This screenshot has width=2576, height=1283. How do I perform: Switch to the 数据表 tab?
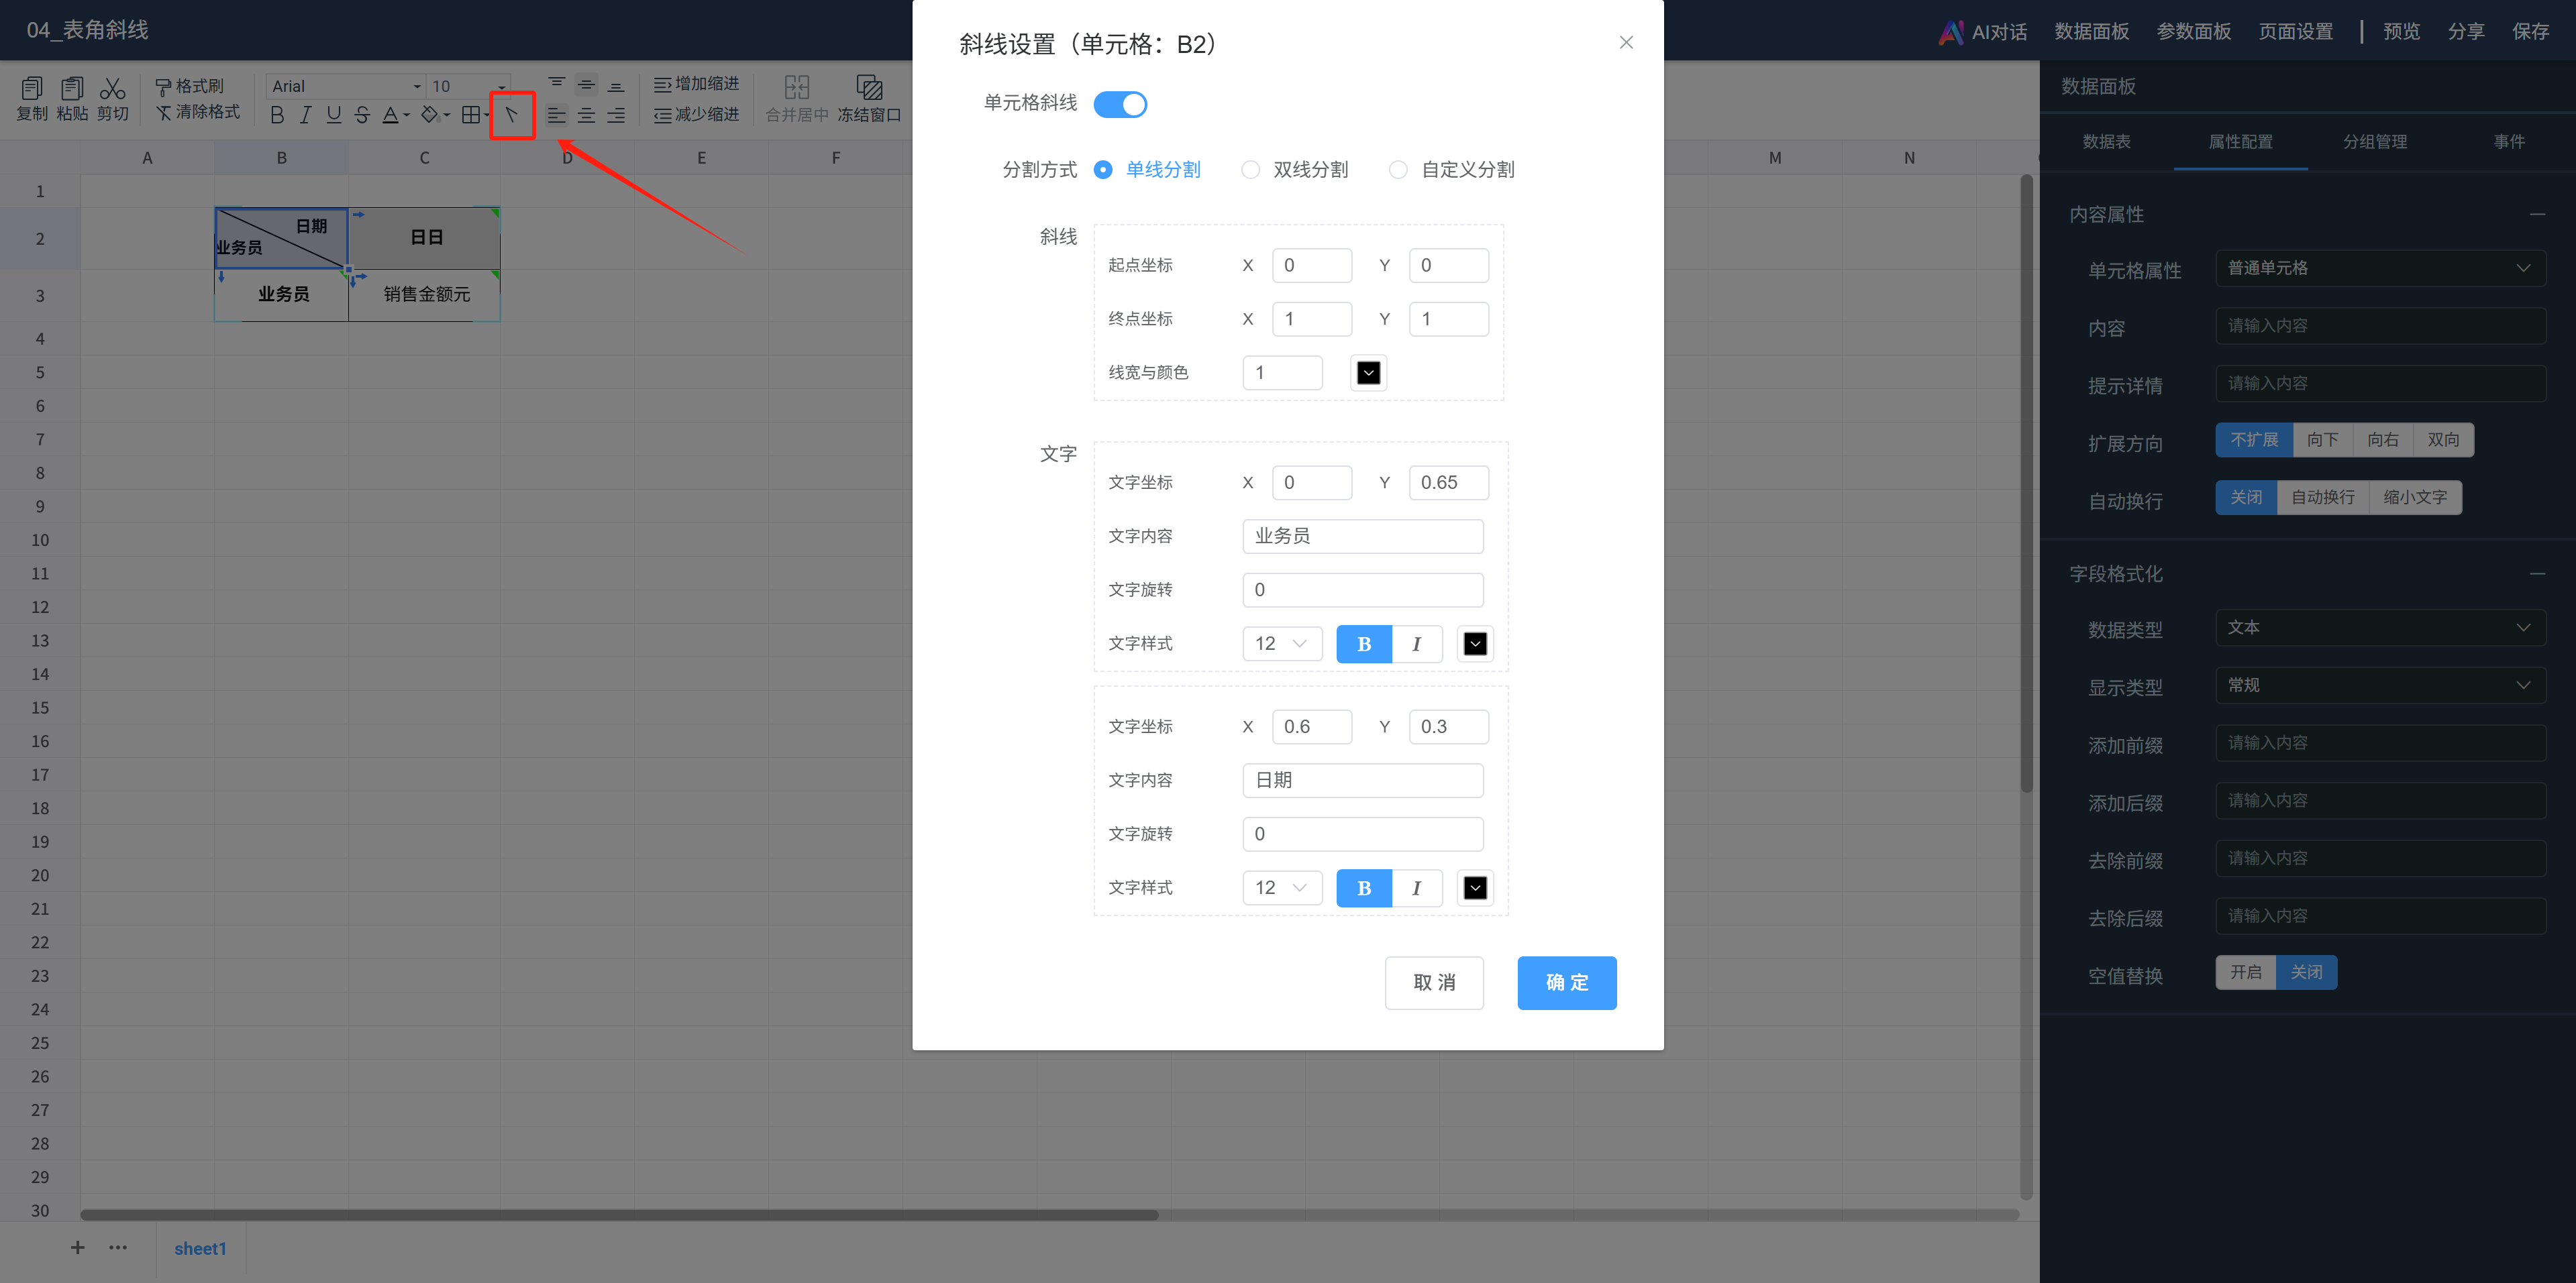coord(2106,142)
